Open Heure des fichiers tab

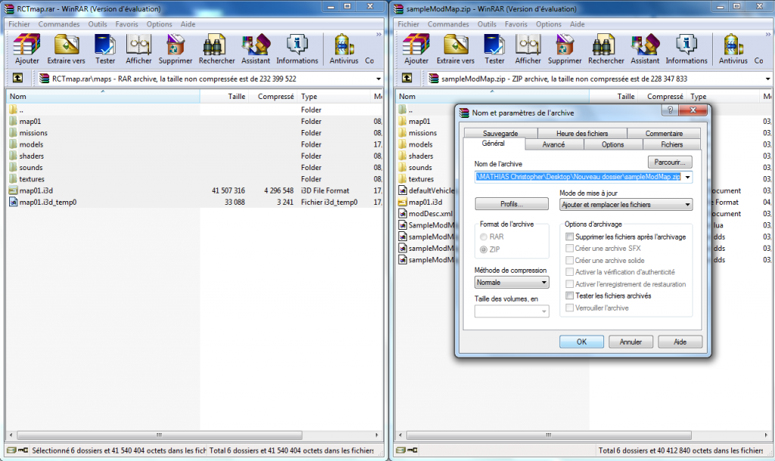pos(582,133)
